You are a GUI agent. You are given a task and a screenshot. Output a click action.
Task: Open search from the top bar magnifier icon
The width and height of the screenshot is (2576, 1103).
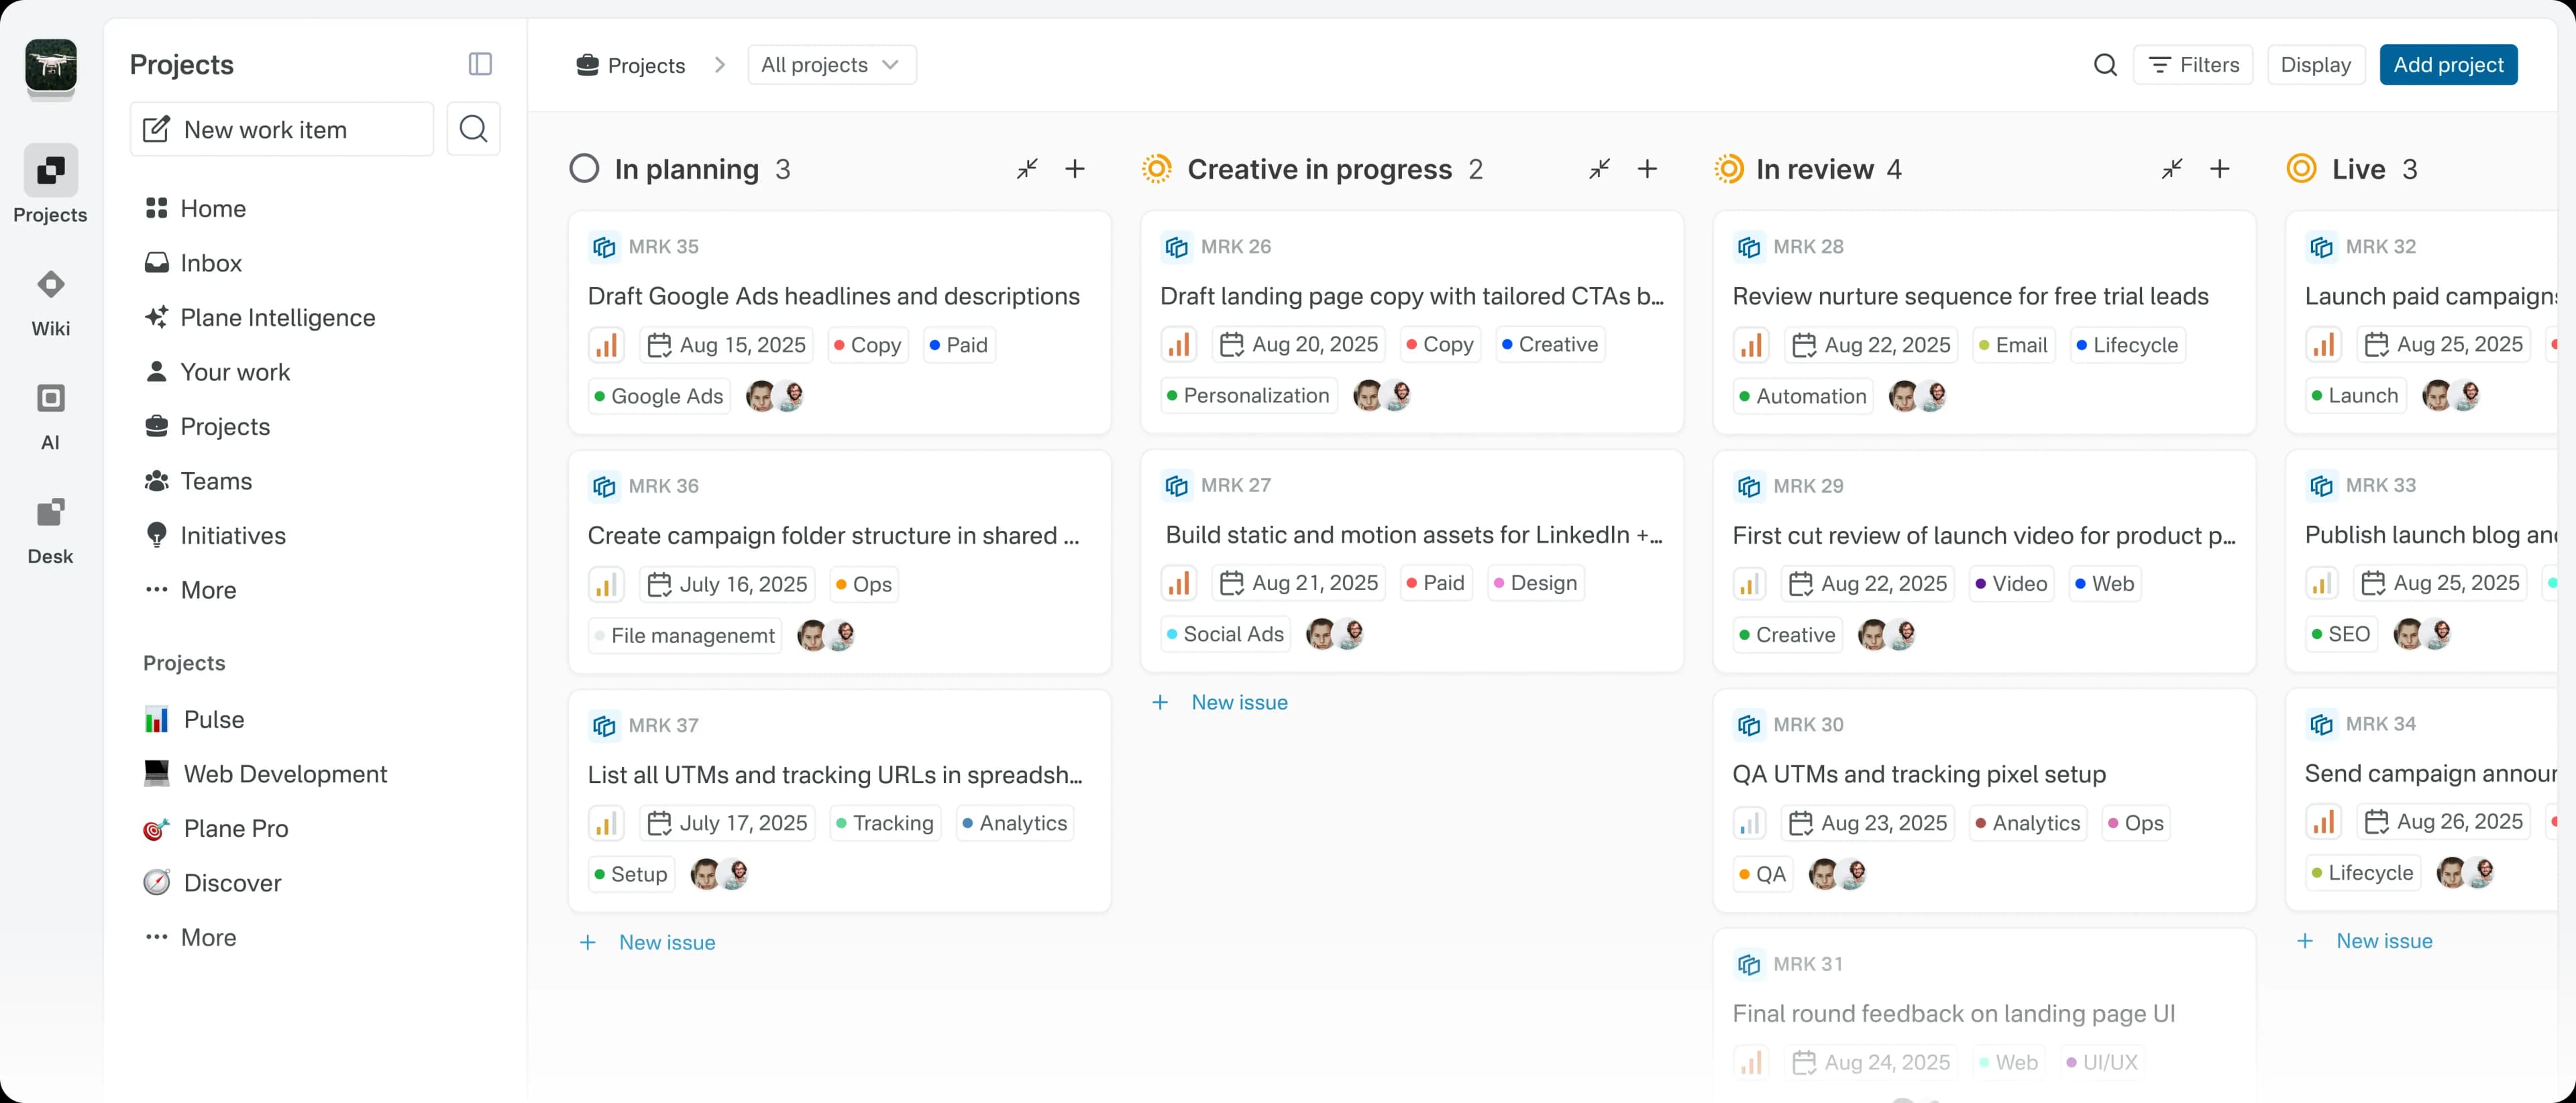point(2105,64)
